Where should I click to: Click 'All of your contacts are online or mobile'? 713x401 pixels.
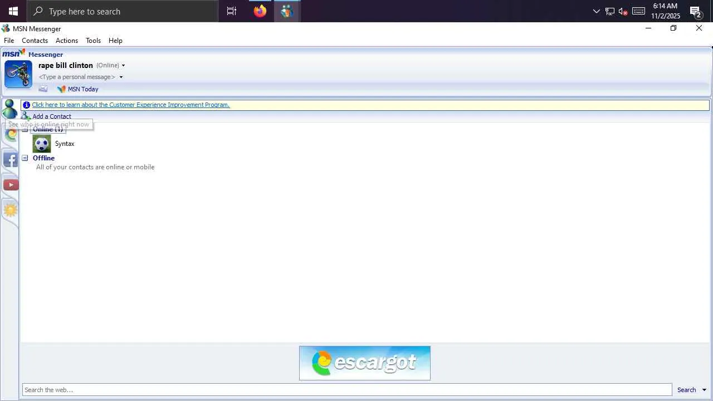tap(95, 167)
